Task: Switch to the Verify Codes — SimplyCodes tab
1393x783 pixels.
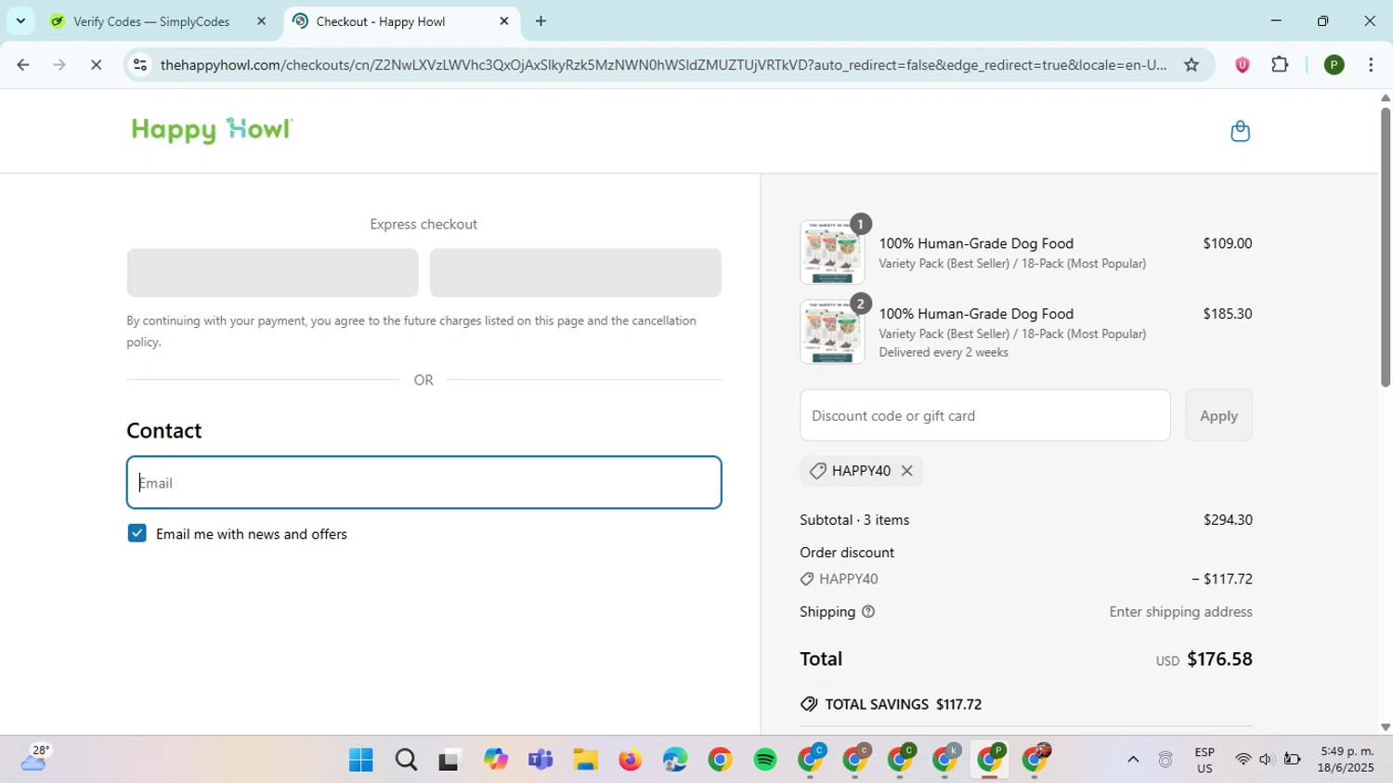Action: click(151, 21)
